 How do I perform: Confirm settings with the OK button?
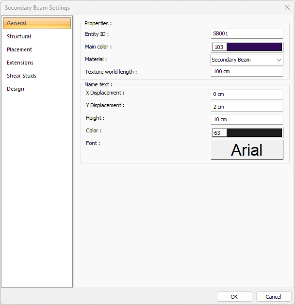coord(234,297)
